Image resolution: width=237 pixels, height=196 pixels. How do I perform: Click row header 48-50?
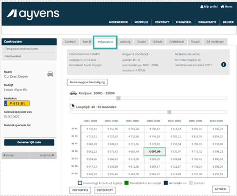point(75,151)
